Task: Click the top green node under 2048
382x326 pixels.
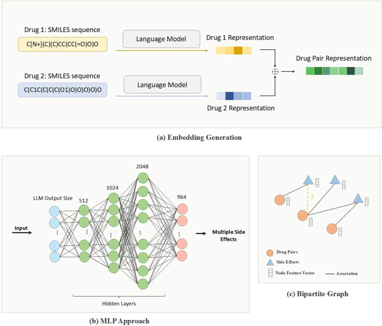Action: click(143, 178)
